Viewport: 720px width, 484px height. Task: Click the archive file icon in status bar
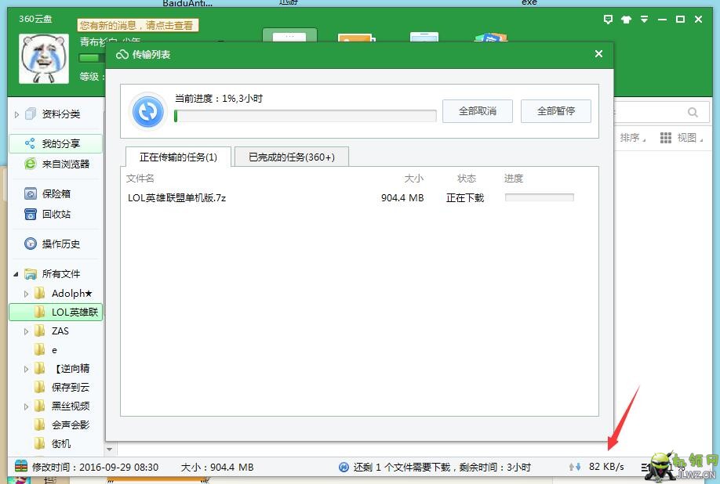20,467
